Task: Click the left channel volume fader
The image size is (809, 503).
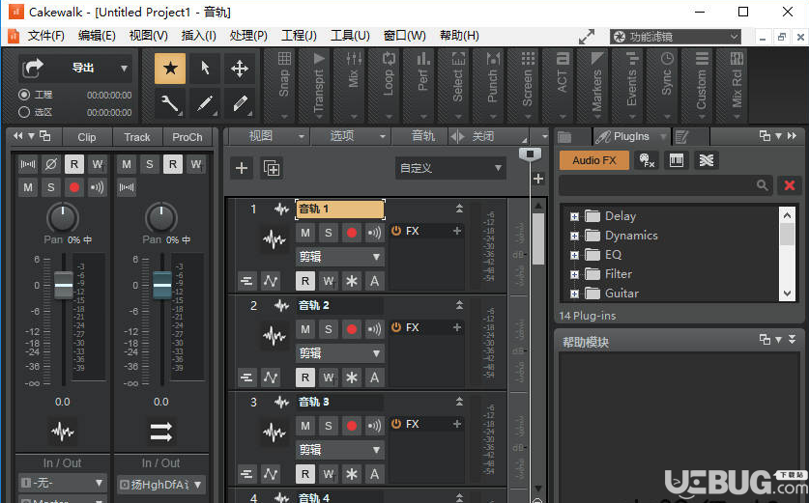Action: click(x=64, y=285)
